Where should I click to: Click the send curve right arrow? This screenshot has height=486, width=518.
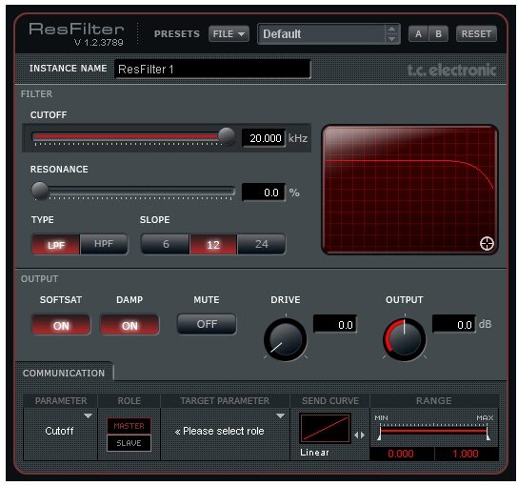tap(363, 435)
